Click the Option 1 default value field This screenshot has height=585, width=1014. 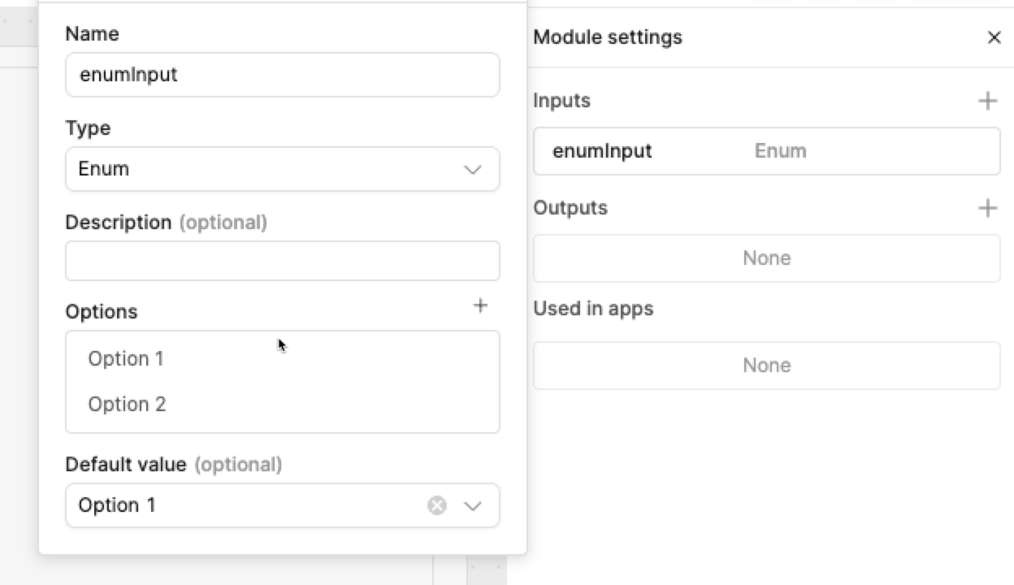tap(244, 505)
